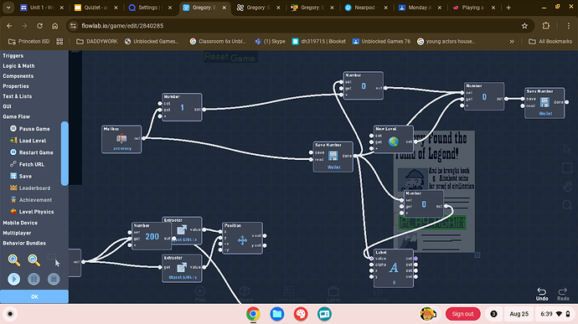Open the All Bookmarks folder
Viewport: 578px width, 324px height.
coord(550,42)
